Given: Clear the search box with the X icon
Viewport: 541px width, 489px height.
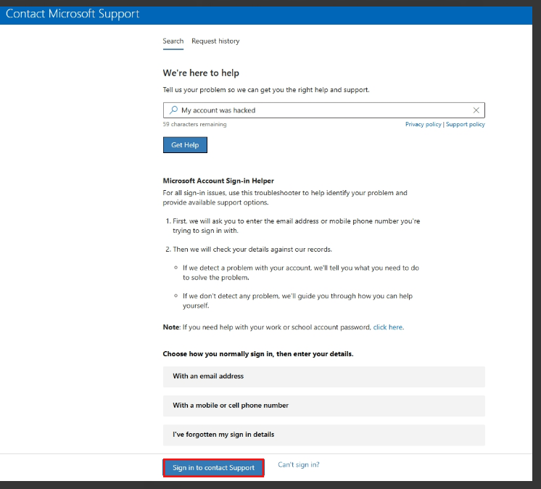Looking at the screenshot, I should point(476,110).
